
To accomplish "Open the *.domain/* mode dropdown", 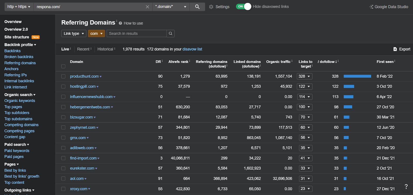I will (171, 7).
